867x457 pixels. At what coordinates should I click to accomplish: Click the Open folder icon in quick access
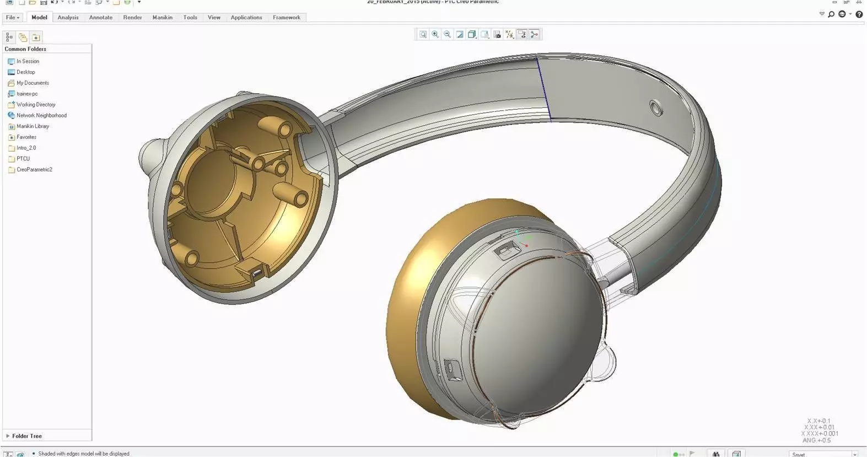(x=33, y=2)
